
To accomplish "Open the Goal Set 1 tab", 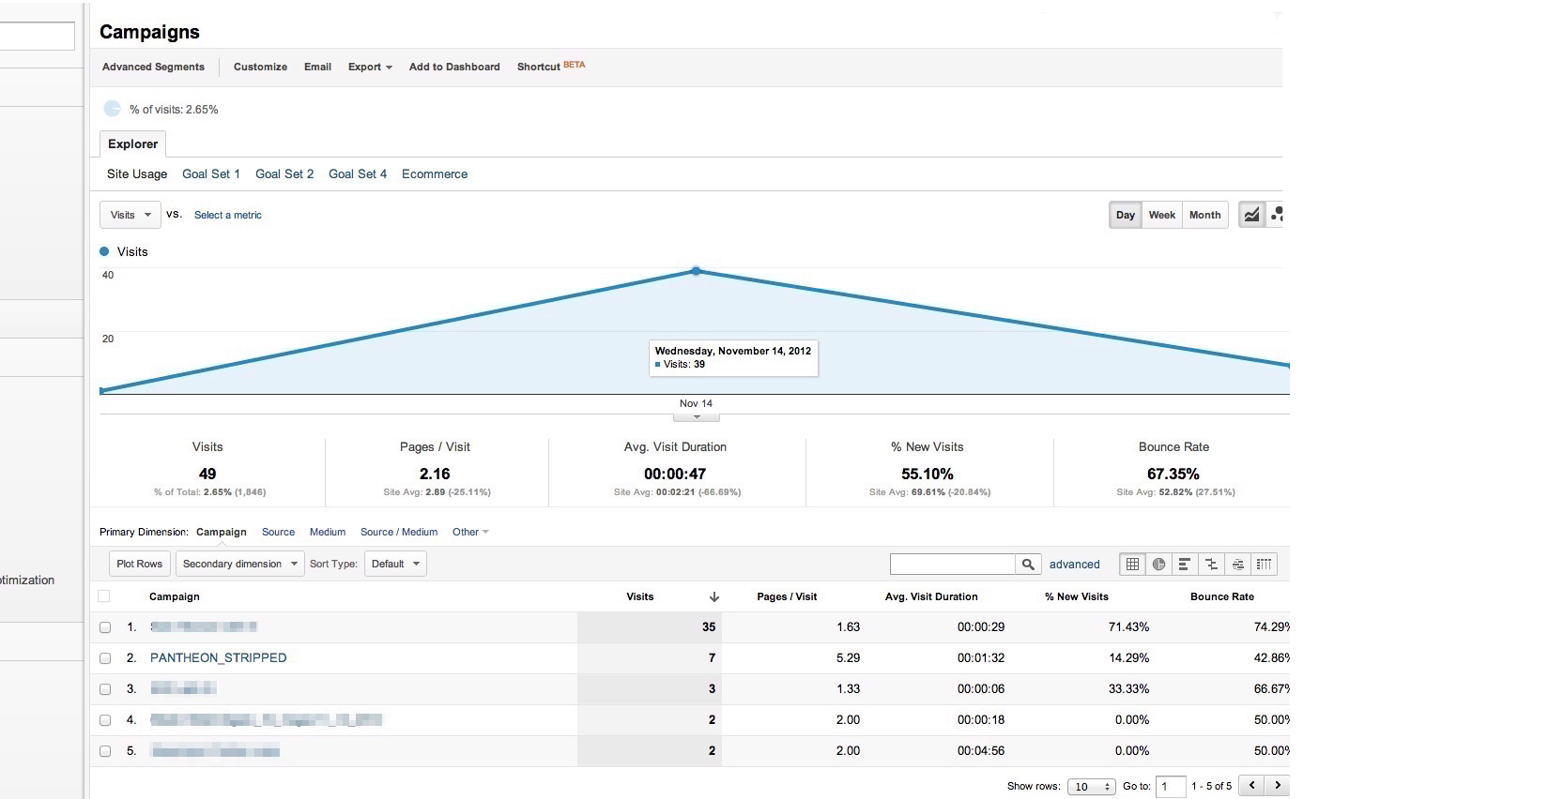I will pos(211,173).
